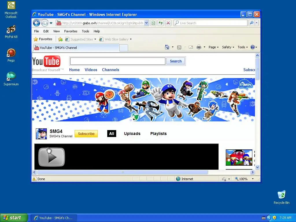Image resolution: width=296 pixels, height=222 pixels.
Task: Click in the YouTube search text field
Action: [118, 61]
